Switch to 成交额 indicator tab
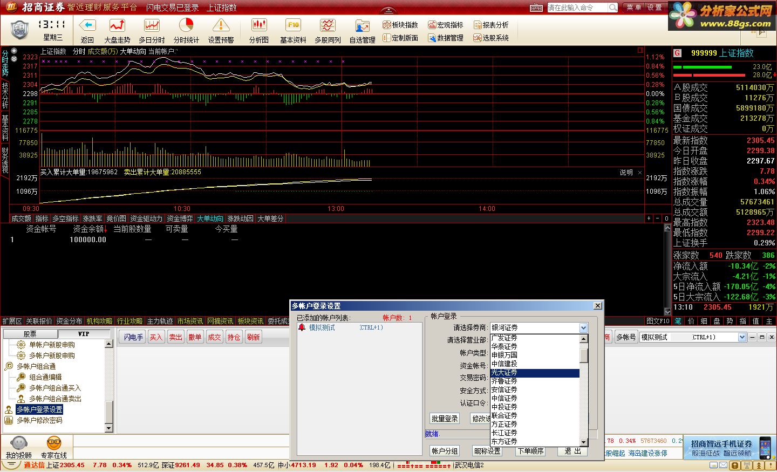The image size is (777, 472). [x=21, y=218]
